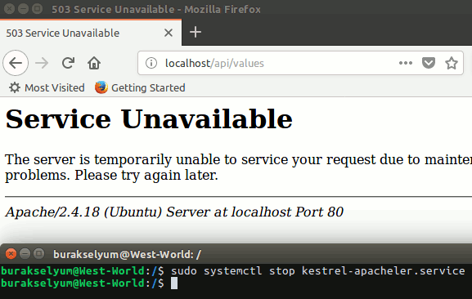Show site information for localhost
Screen dimensions: 472x299
click(151, 63)
